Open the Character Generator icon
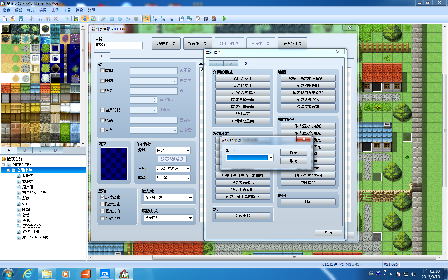 pyautogui.click(x=214, y=19)
